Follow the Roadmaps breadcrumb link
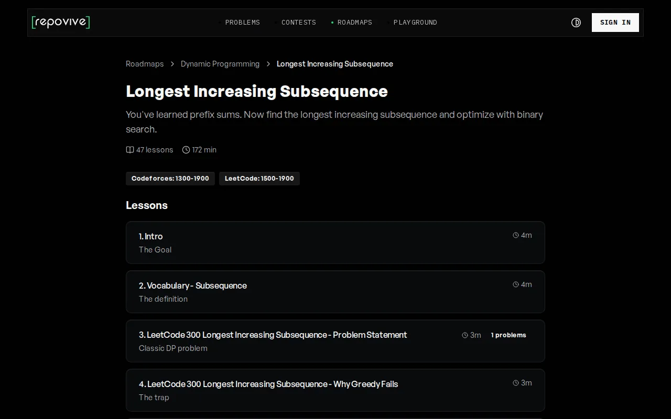 145,64
